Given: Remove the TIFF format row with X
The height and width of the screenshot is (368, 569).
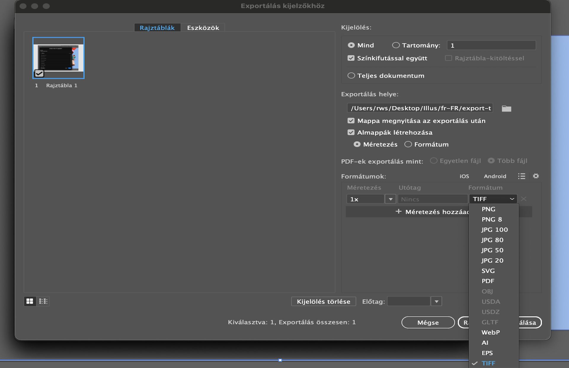Looking at the screenshot, I should 524,199.
